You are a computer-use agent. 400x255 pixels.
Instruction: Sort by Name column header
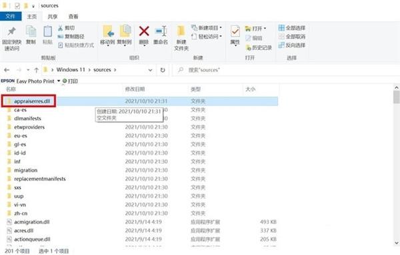tap(11, 89)
